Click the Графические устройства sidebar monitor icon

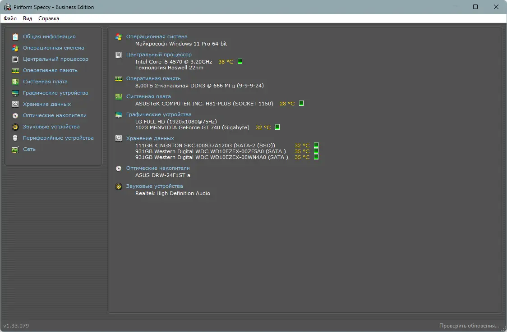coord(15,93)
